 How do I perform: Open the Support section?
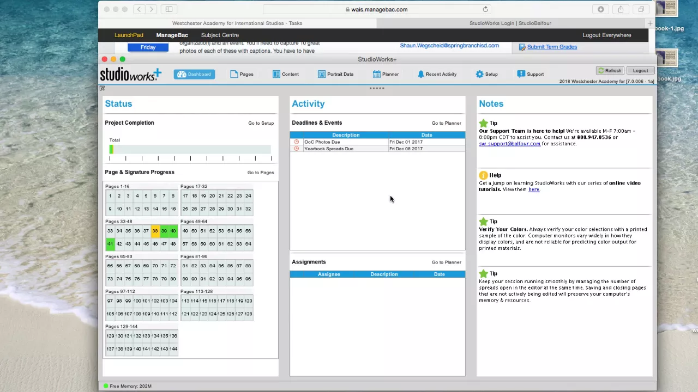coord(531,74)
